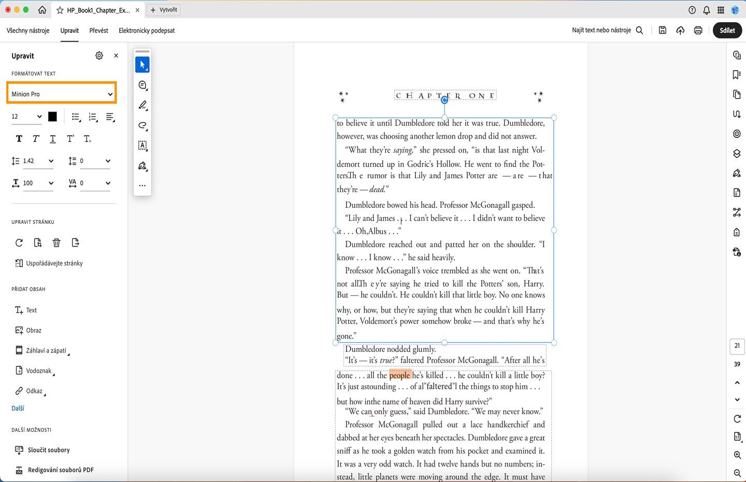Open the fill and sign pen tool
This screenshot has height=482, width=746.
tap(142, 166)
